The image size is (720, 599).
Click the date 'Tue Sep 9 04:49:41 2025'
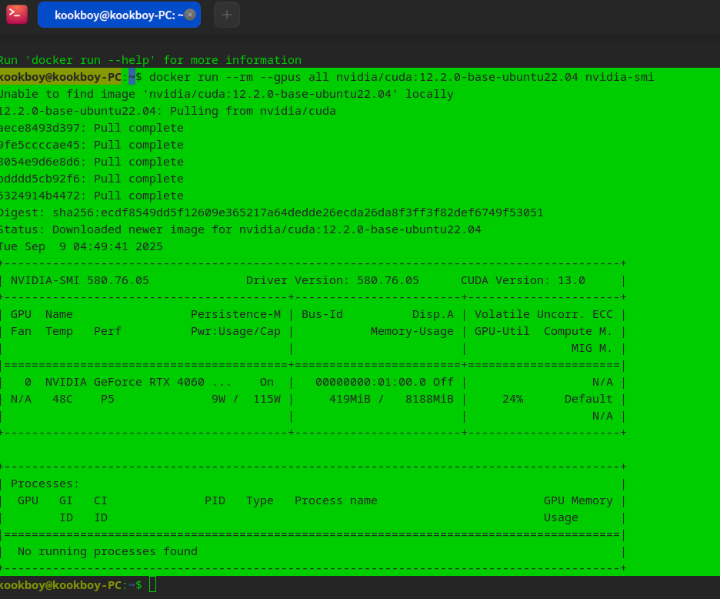[82, 246]
